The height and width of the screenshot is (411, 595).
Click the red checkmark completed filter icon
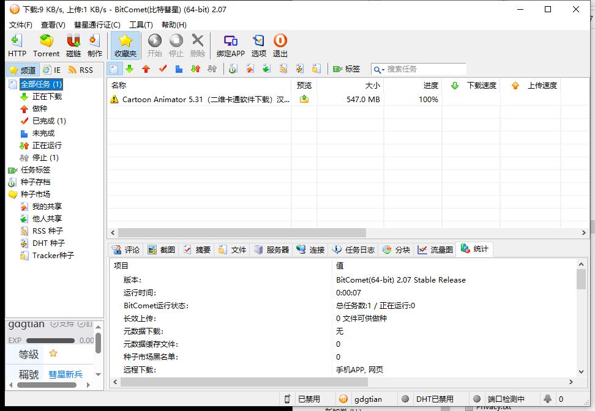click(x=163, y=69)
